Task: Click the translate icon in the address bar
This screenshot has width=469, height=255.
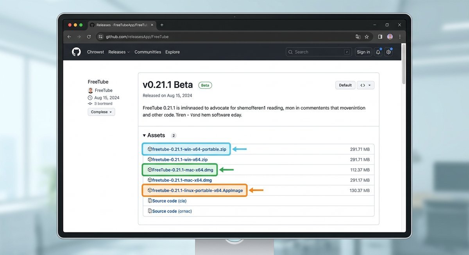Action: (358, 37)
